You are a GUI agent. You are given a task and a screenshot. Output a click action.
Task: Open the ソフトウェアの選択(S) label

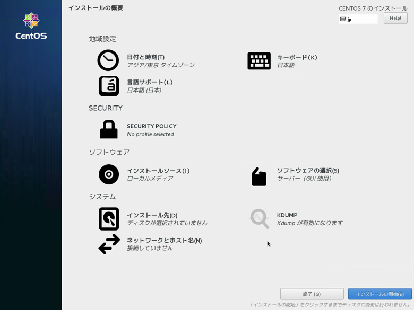click(x=308, y=170)
